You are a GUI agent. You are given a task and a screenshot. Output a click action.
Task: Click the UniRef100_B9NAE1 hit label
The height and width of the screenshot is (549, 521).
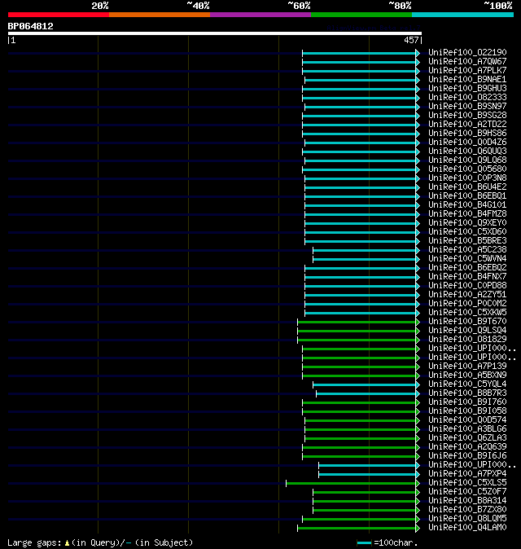(467, 80)
